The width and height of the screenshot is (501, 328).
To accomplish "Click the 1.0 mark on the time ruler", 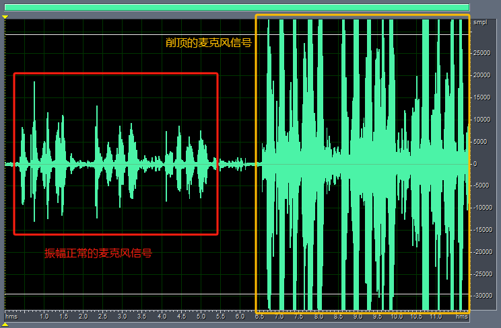I will click(x=44, y=316).
